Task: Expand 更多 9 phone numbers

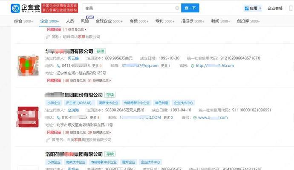Action: (x=97, y=66)
